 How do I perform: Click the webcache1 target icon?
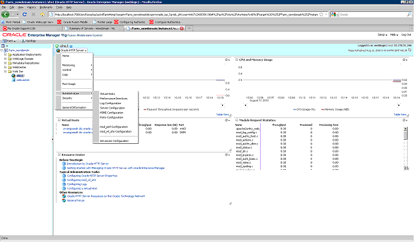coord(13,80)
